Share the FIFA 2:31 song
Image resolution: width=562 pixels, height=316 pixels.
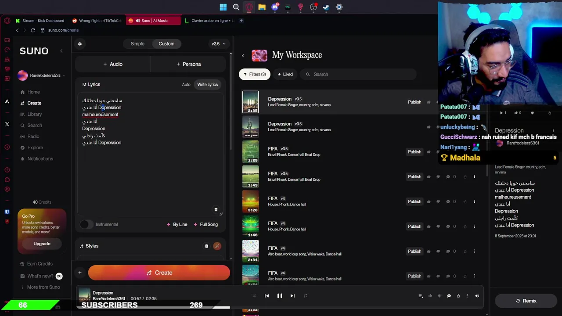(x=465, y=251)
